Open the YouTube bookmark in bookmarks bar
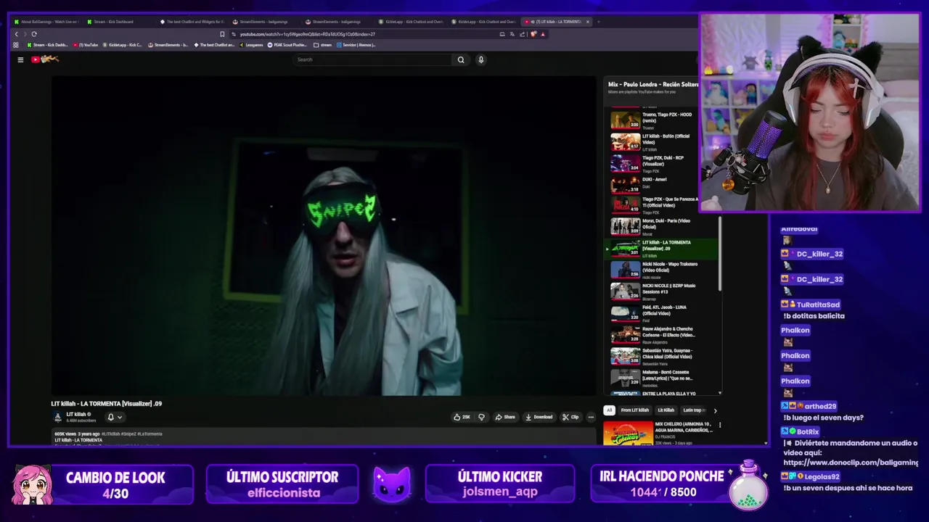The height and width of the screenshot is (522, 929). 86,45
